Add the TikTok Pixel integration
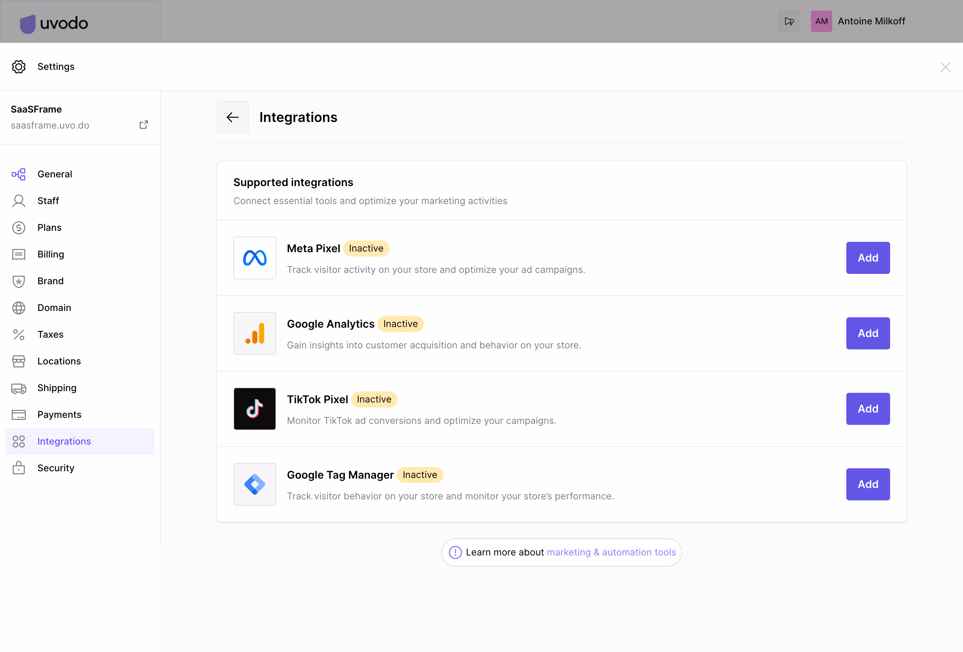 point(868,409)
